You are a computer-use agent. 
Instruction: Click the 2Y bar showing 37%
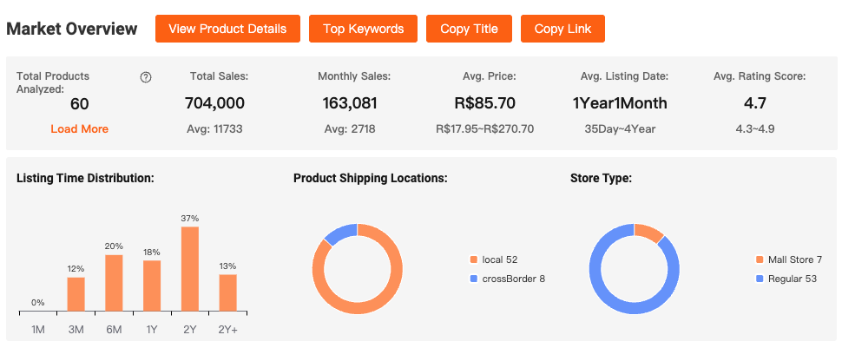coord(190,269)
